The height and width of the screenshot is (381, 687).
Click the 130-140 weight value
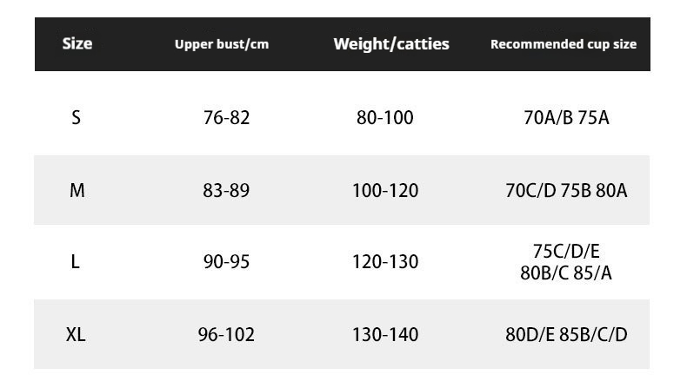click(x=385, y=334)
